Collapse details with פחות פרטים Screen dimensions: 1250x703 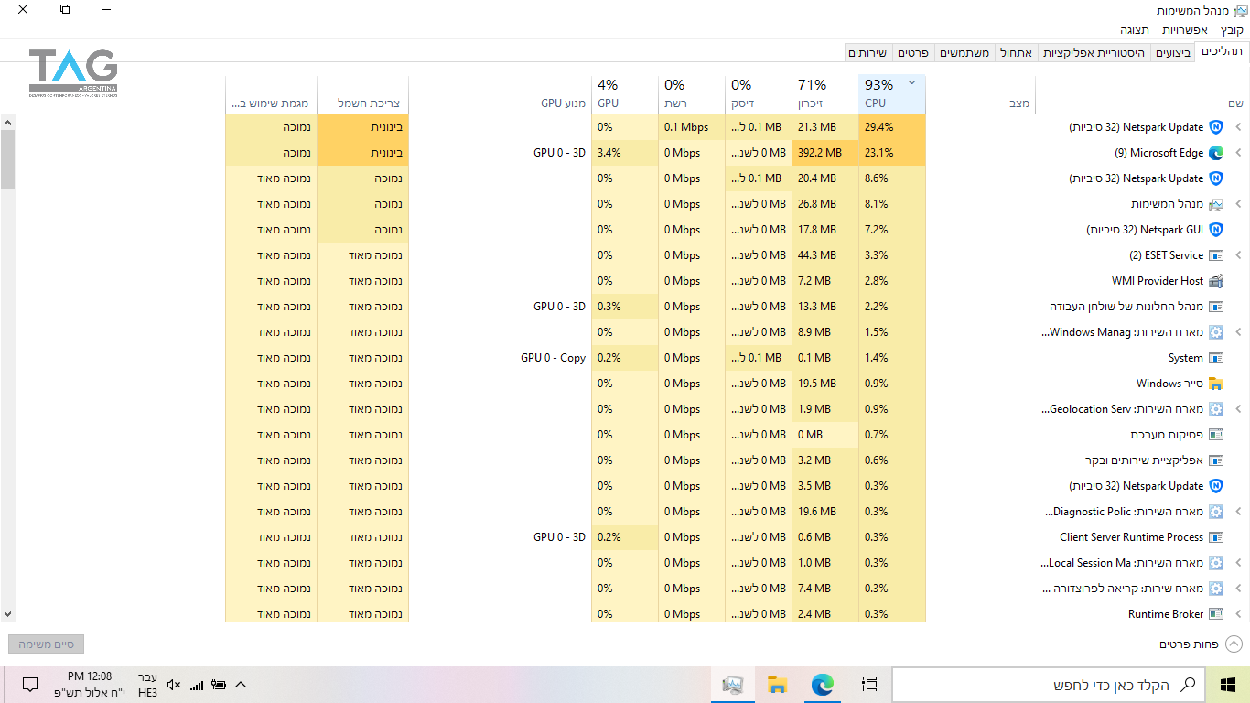(1201, 644)
